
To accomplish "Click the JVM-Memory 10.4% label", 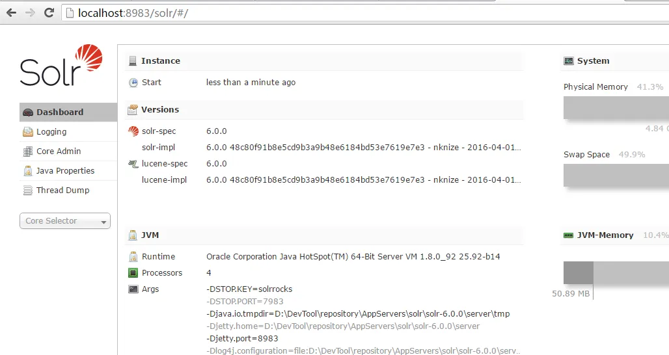I will point(656,235).
